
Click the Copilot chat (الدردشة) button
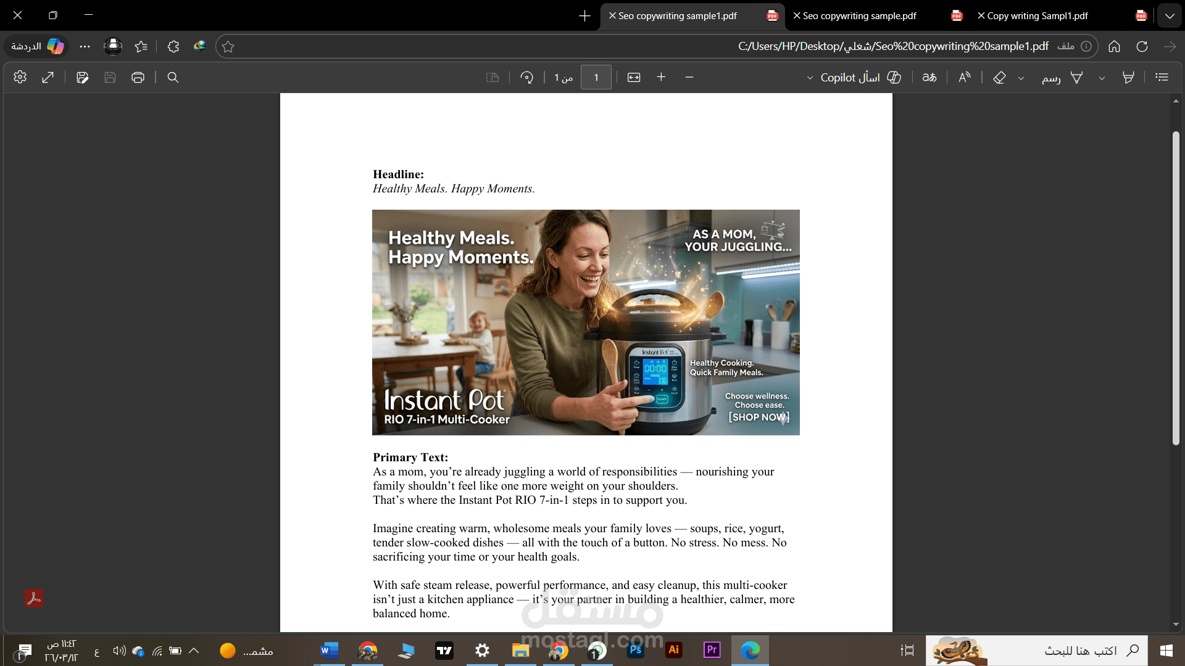(37, 46)
